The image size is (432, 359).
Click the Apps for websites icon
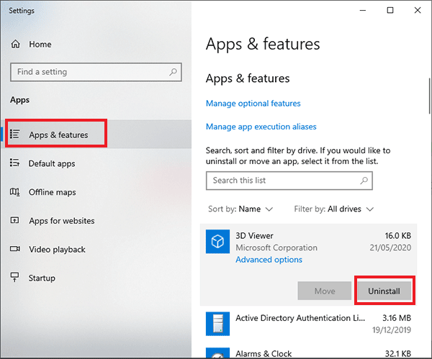(x=14, y=220)
